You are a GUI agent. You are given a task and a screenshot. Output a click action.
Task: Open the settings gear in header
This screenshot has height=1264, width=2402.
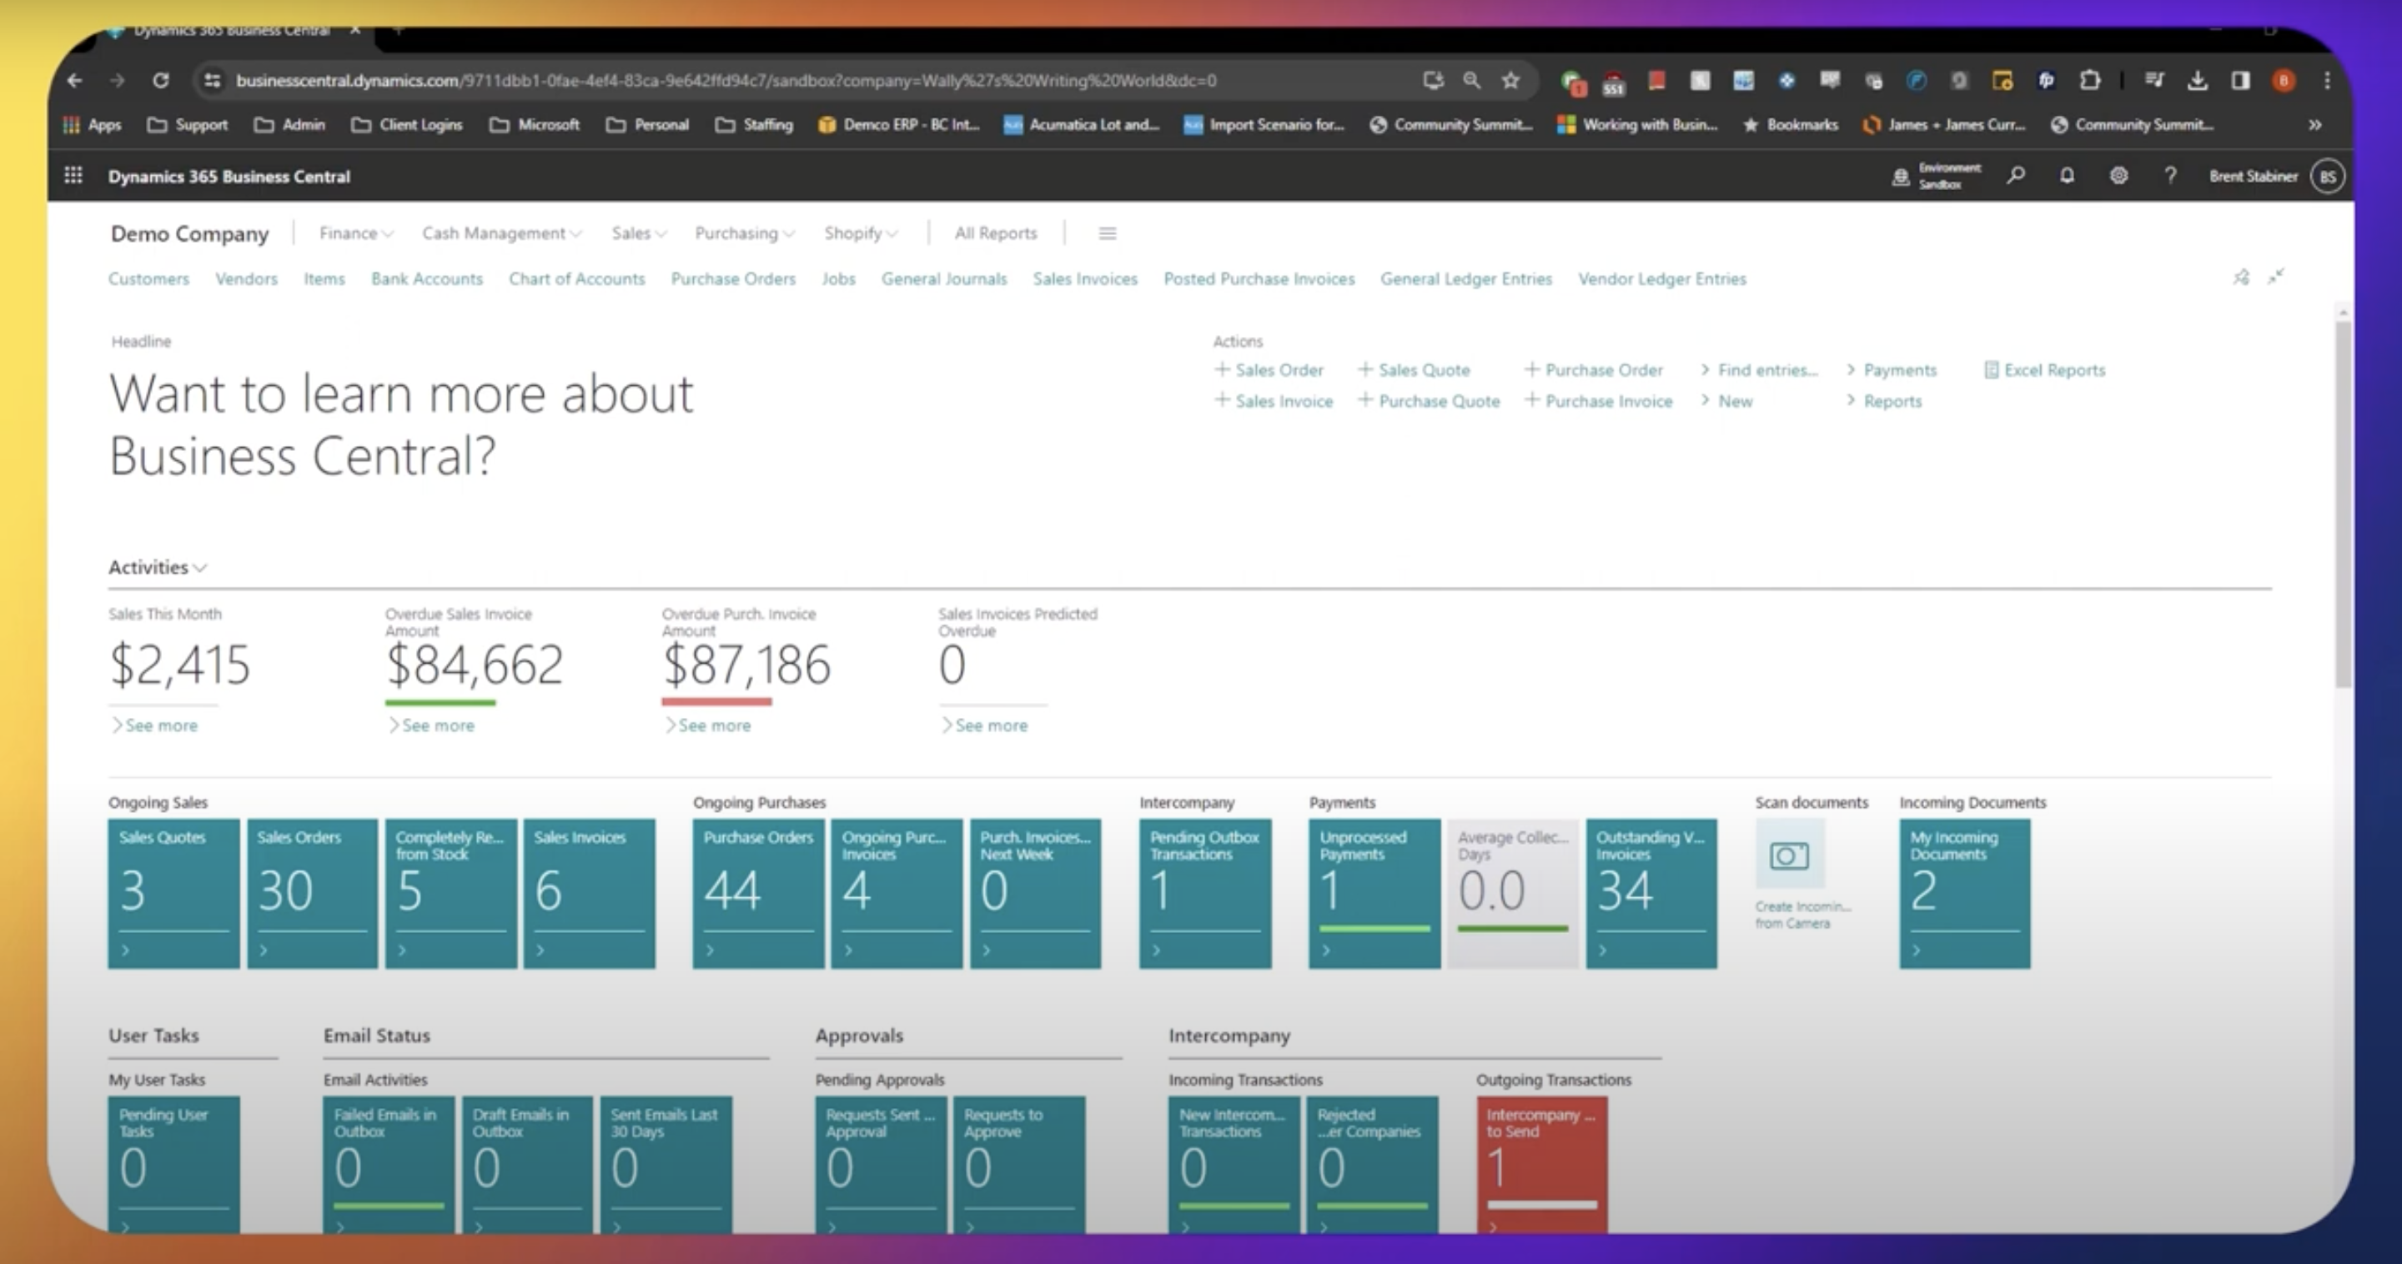(2118, 175)
